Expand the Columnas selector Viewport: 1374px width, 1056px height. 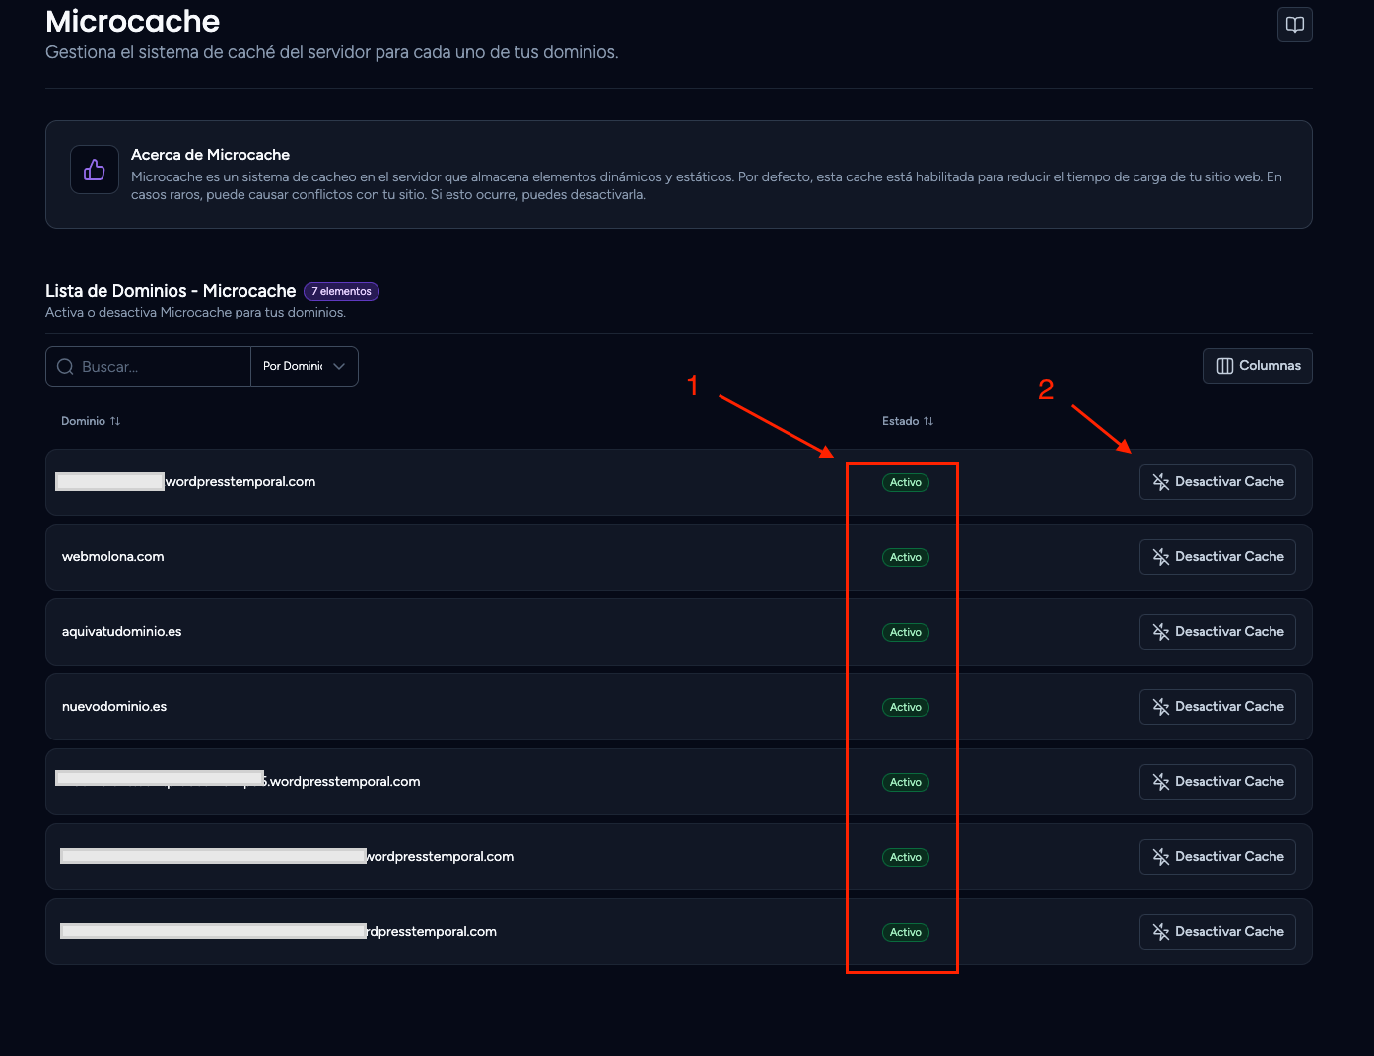point(1258,366)
